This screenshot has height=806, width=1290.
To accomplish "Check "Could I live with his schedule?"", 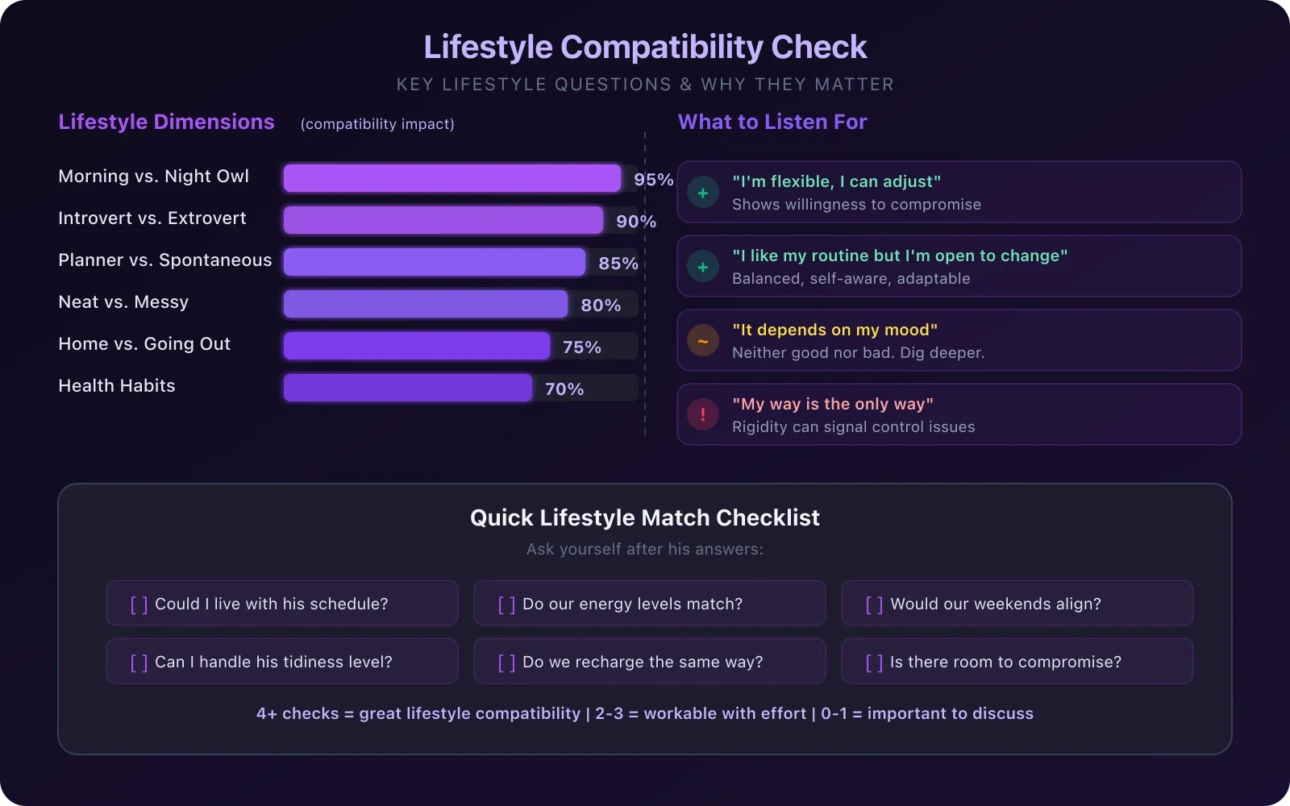I will [x=139, y=604].
